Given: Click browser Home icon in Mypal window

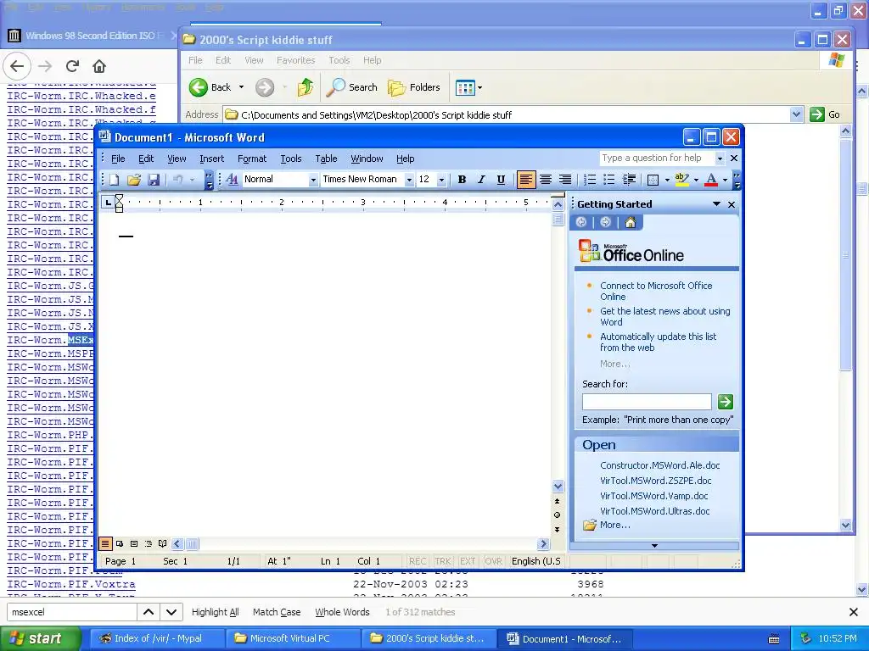Looking at the screenshot, I should (99, 66).
